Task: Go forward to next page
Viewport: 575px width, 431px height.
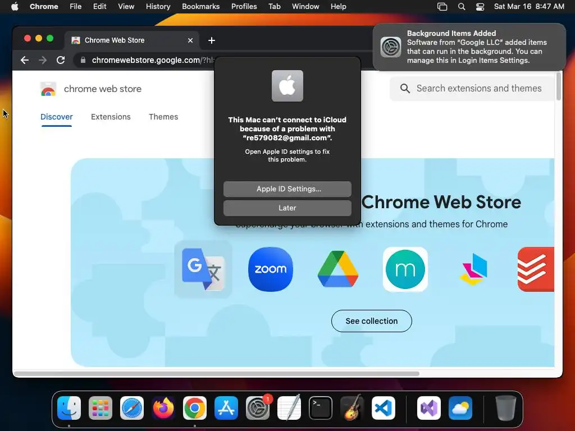Action: [43, 60]
